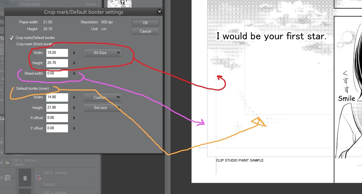
Task: Open slider arrow beside default border Height
Action: pyautogui.click(x=74, y=108)
